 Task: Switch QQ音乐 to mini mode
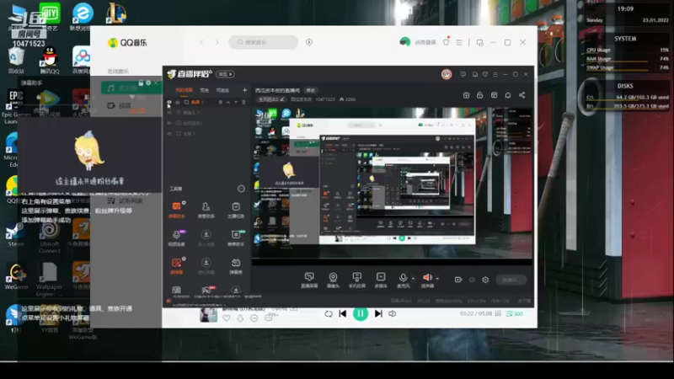coord(479,43)
